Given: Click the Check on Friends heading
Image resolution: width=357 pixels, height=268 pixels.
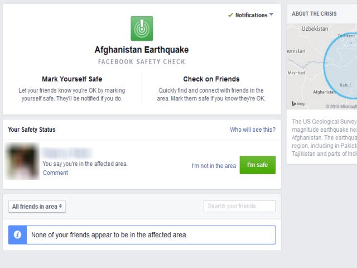Looking at the screenshot, I should 211,79.
